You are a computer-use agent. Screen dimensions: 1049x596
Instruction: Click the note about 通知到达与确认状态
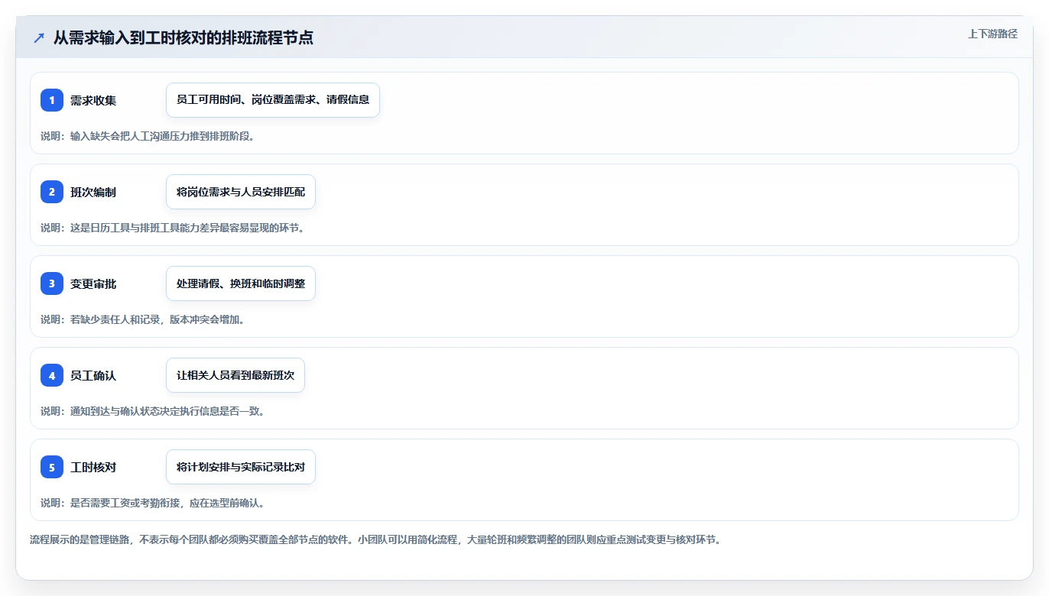point(153,411)
